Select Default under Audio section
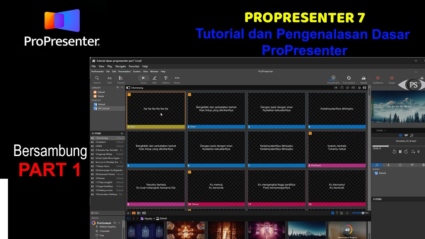 coord(380,173)
